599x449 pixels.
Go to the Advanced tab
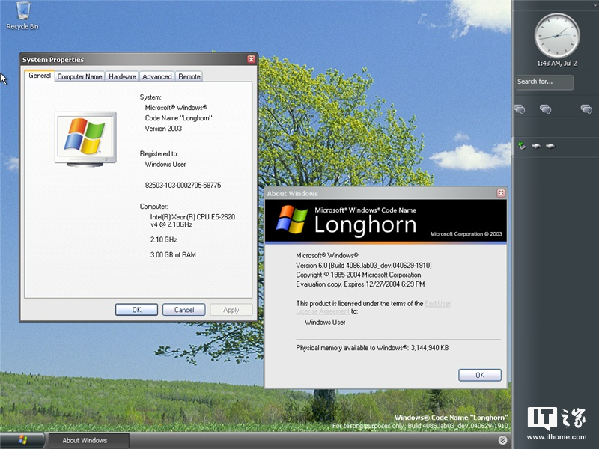[x=157, y=76]
